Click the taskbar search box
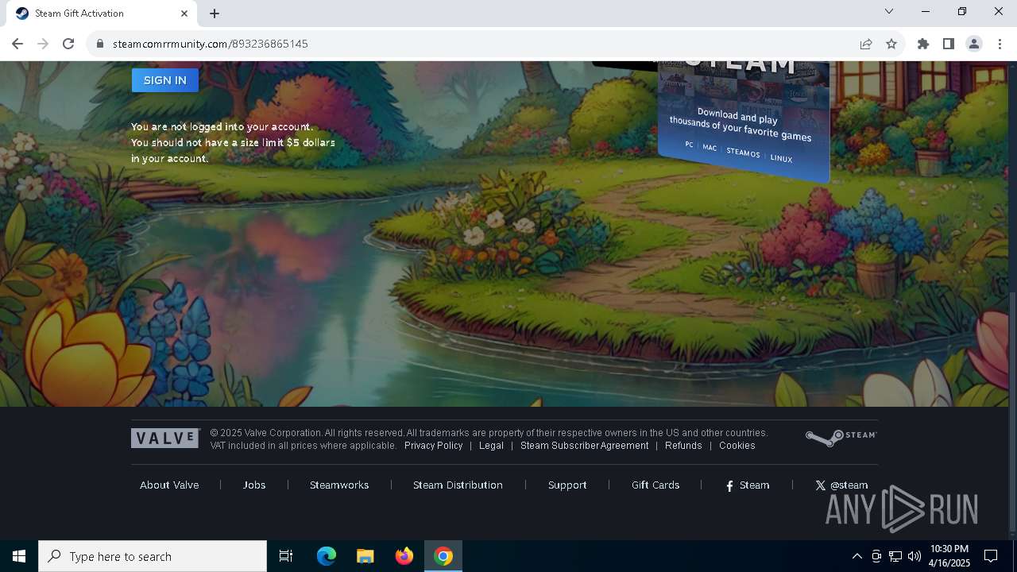1017x572 pixels. coord(153,556)
